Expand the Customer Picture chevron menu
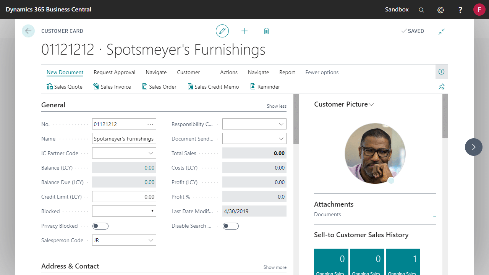 point(371,105)
